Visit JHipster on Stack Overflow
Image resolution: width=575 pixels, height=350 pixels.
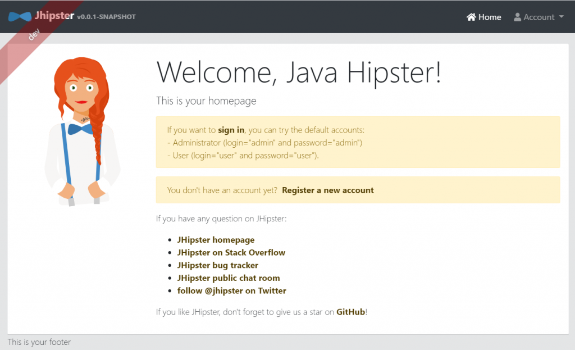pos(231,252)
